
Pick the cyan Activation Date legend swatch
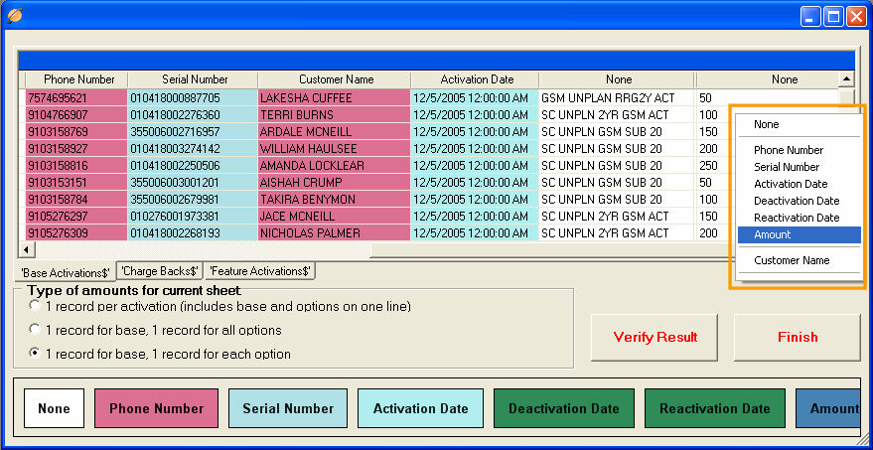420,408
